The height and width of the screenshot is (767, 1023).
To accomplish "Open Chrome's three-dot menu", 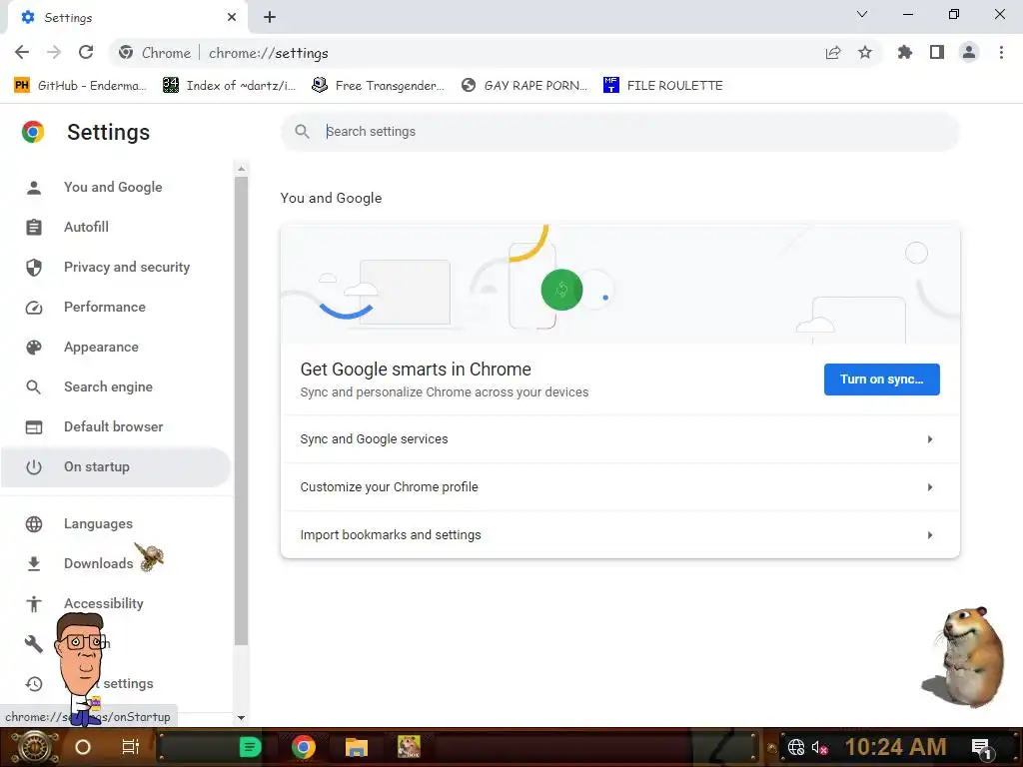I will pyautogui.click(x=1001, y=53).
